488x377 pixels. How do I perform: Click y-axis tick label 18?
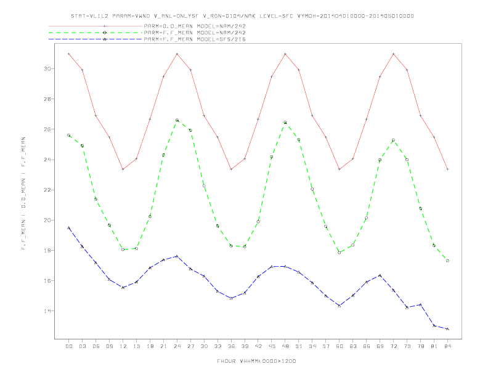47,250
